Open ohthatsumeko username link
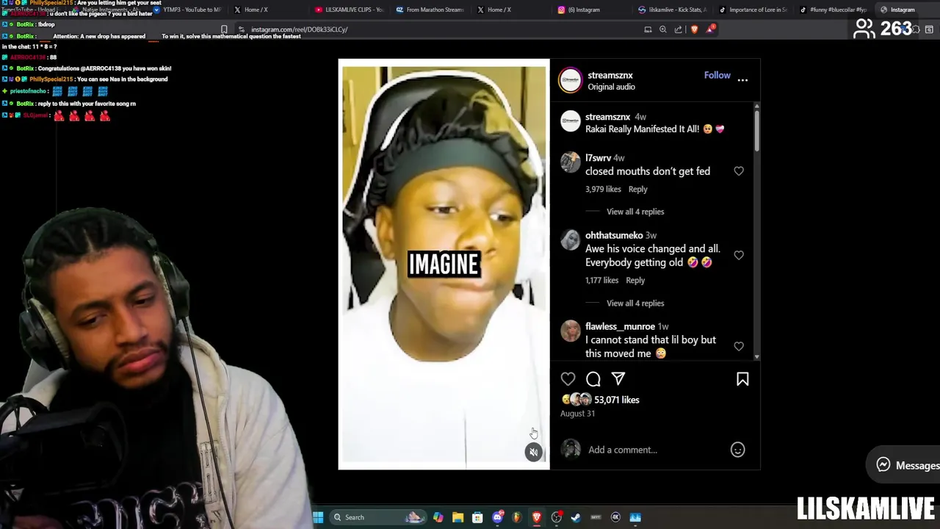The image size is (940, 529). (614, 235)
